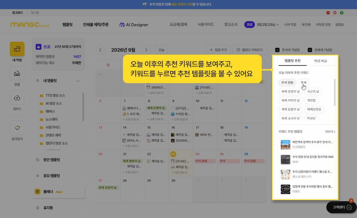357x218 pixels.
Task: Go to next month with the right arrow
Action: click(x=146, y=50)
